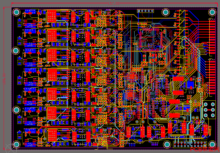Select the five-pin header at top edge
Screen dimensions: 220x153
coord(145,11)
